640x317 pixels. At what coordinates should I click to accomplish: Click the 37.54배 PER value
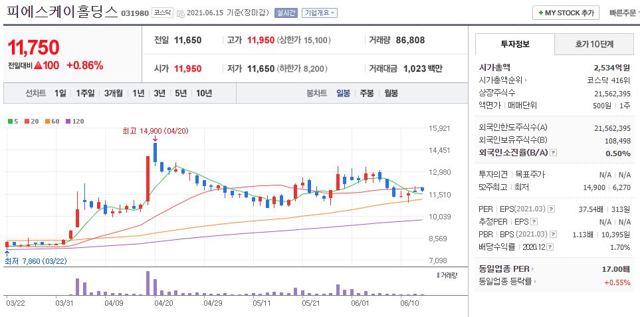pyautogui.click(x=592, y=209)
